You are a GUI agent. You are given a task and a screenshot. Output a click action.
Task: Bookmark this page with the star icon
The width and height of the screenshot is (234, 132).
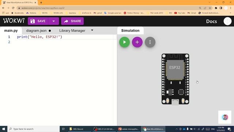click(x=210, y=8)
